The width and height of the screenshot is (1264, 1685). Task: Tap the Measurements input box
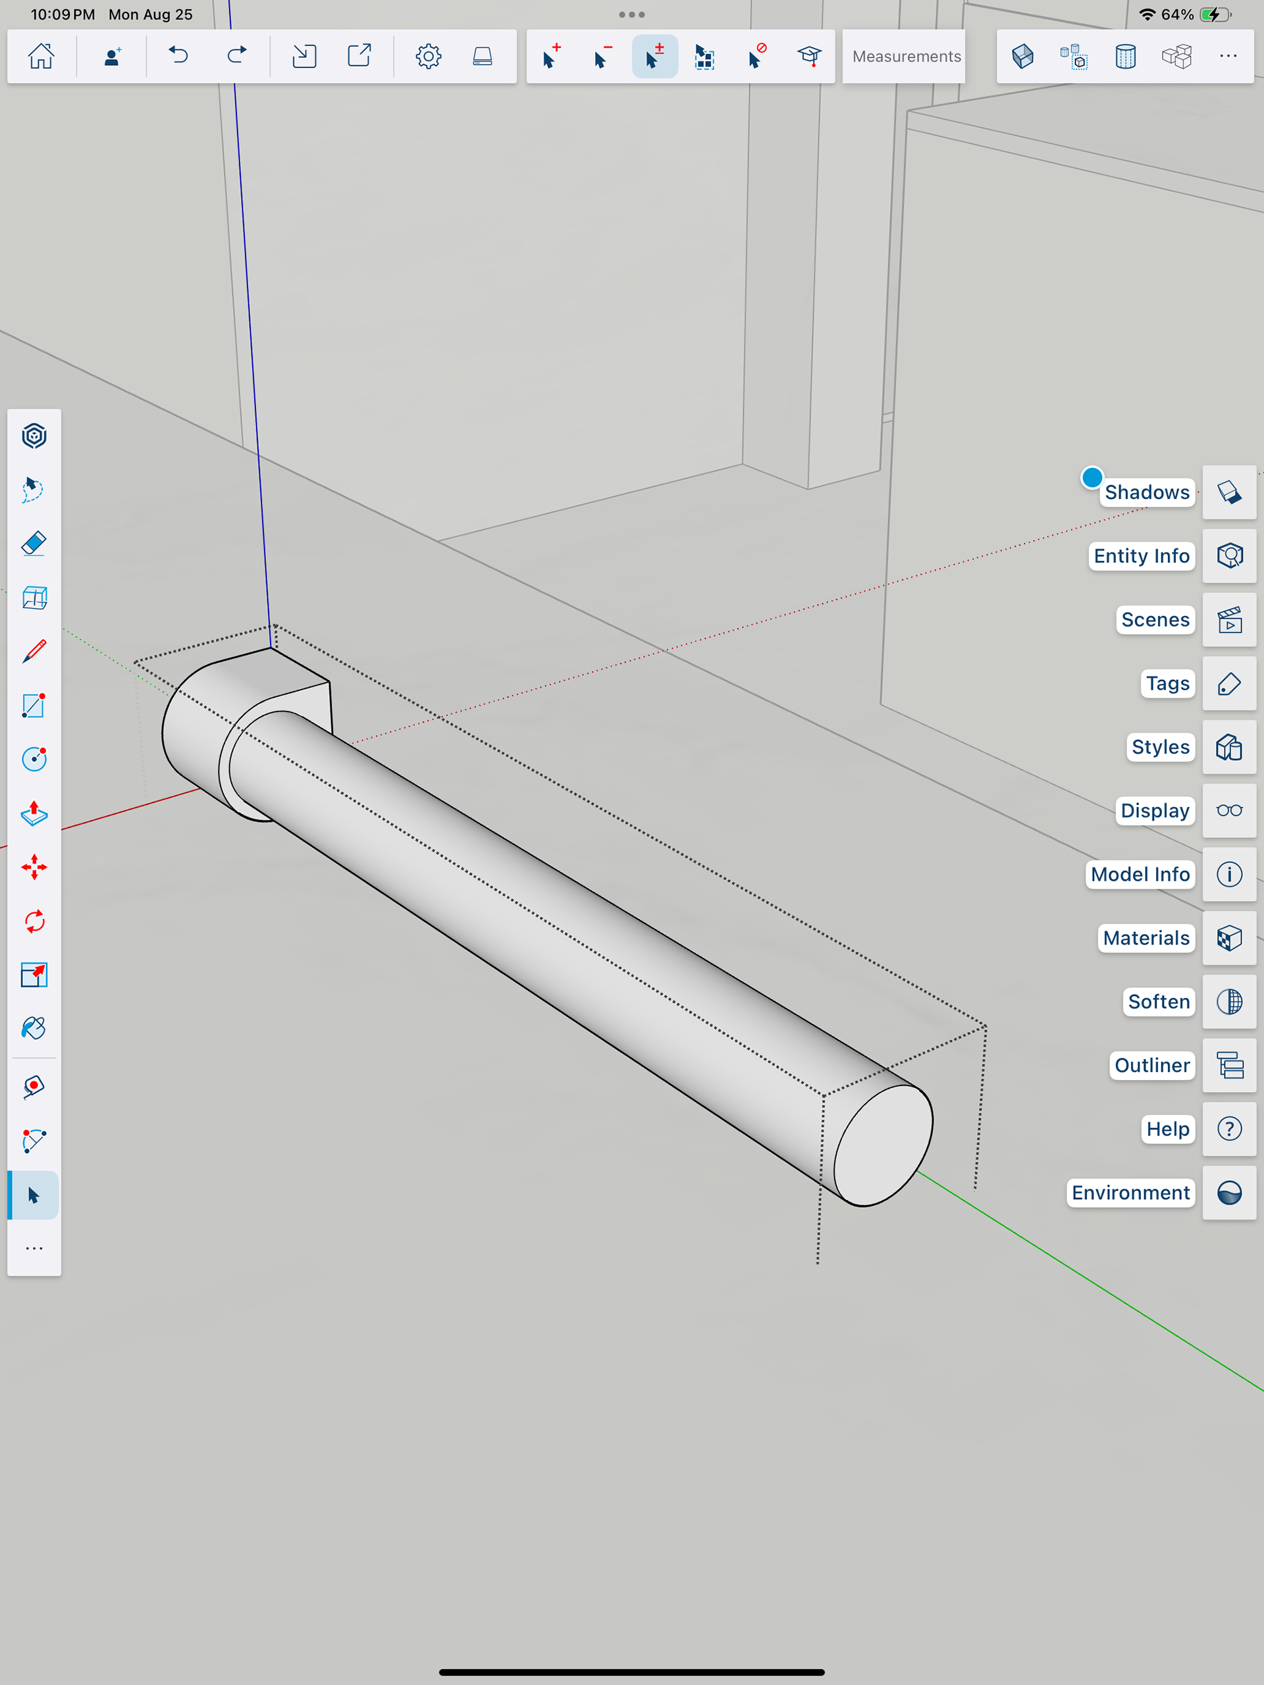pyautogui.click(x=905, y=57)
